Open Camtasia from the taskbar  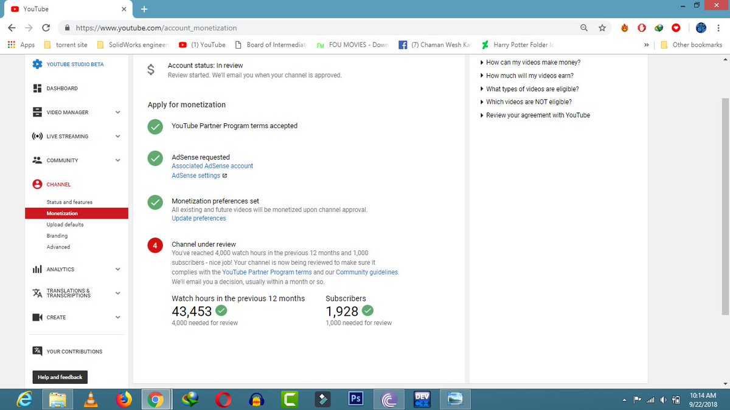coord(289,399)
